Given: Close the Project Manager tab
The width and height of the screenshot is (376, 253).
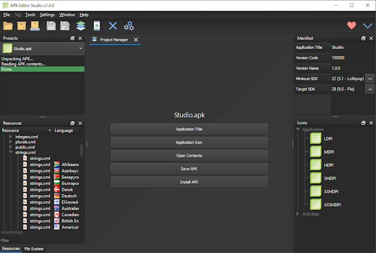Looking at the screenshot, I should point(135,40).
